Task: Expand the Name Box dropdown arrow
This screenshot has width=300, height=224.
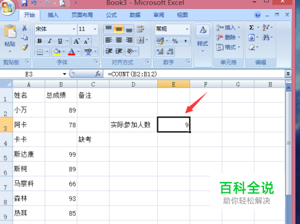Action: (64, 74)
